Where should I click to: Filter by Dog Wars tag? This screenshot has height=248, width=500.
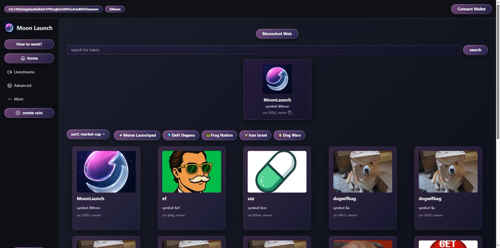point(289,135)
